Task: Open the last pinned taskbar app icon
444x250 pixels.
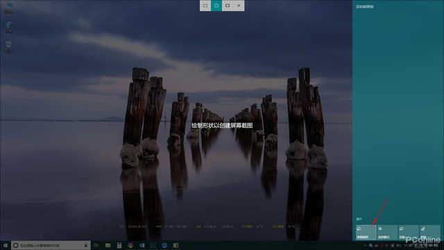Action: (x=176, y=245)
